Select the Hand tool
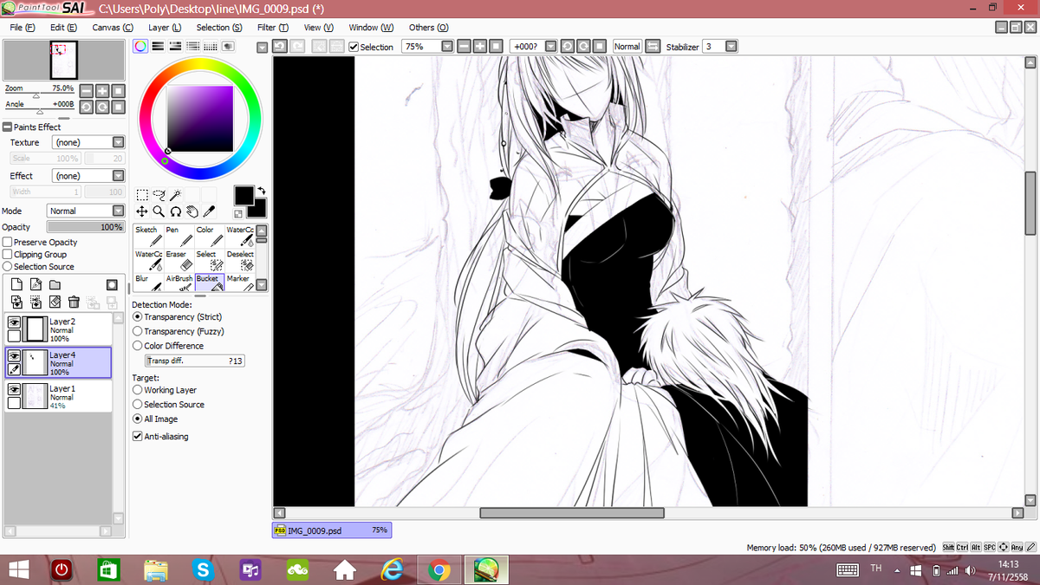This screenshot has width=1040, height=585. pyautogui.click(x=191, y=211)
